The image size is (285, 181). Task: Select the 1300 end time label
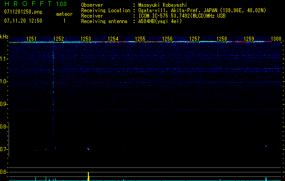pos(276,39)
